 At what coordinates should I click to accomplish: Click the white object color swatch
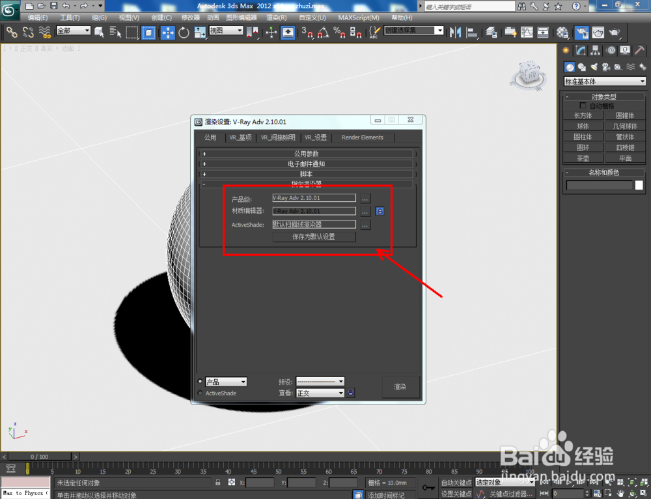[639, 185]
